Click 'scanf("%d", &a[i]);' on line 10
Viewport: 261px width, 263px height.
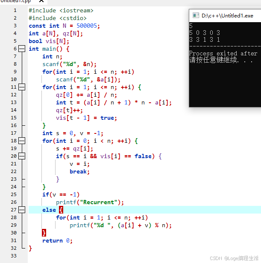[88, 80]
